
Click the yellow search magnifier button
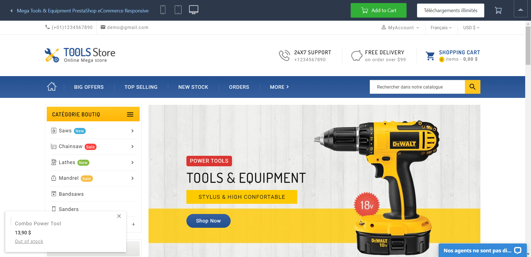tap(472, 87)
